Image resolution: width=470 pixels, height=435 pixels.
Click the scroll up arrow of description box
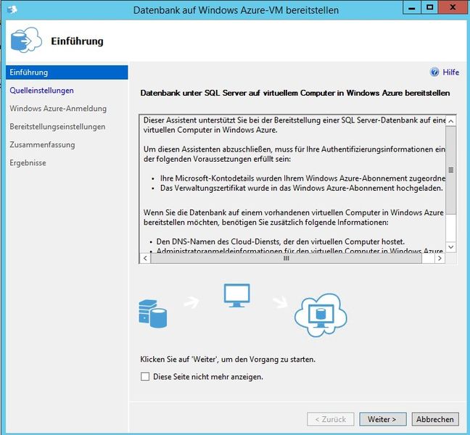(451, 121)
